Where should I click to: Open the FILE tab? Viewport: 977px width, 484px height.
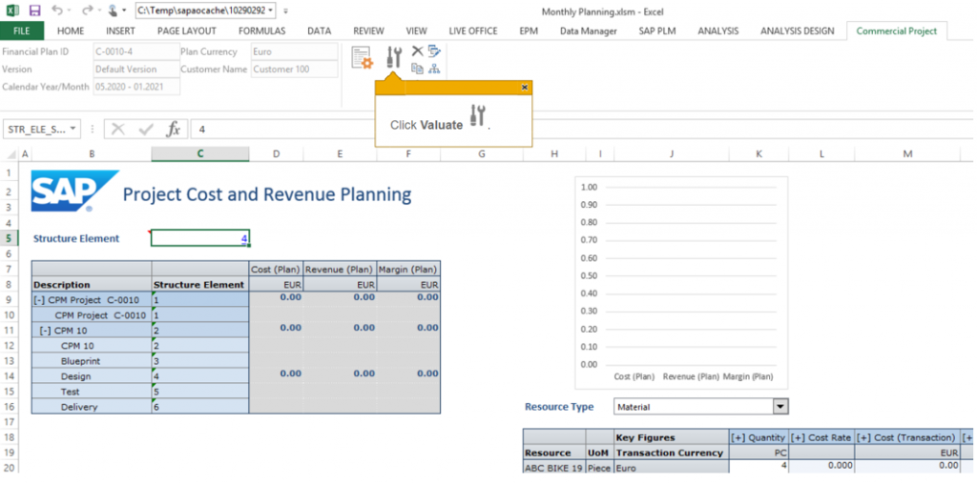pyautogui.click(x=22, y=30)
